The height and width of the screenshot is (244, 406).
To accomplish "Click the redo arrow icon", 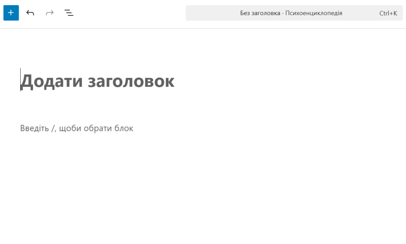I will click(x=50, y=13).
